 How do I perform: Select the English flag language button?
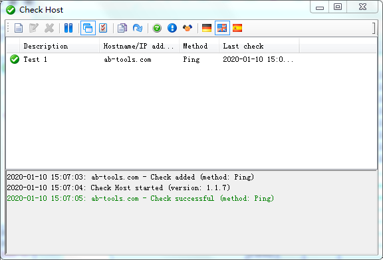tap(222, 28)
